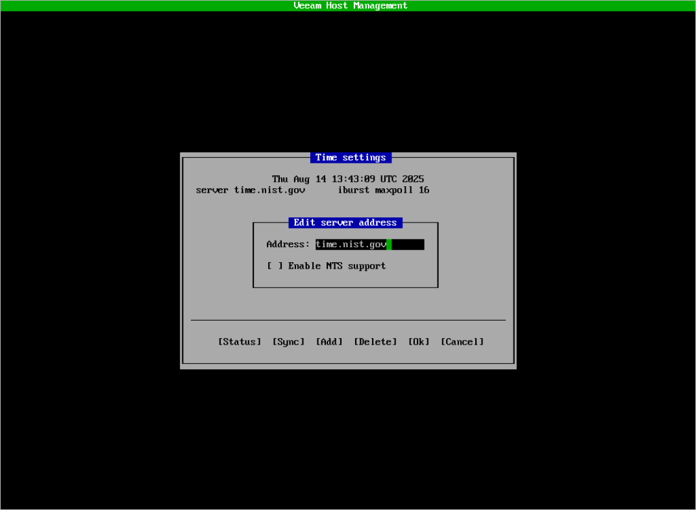696x510 pixels.
Task: Focus the Address input field
Action: 369,245
